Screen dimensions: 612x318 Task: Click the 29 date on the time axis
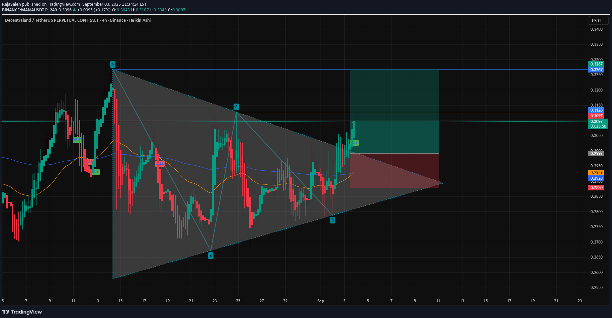pos(285,301)
